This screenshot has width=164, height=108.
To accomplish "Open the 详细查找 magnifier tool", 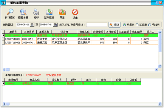I will [10, 12].
